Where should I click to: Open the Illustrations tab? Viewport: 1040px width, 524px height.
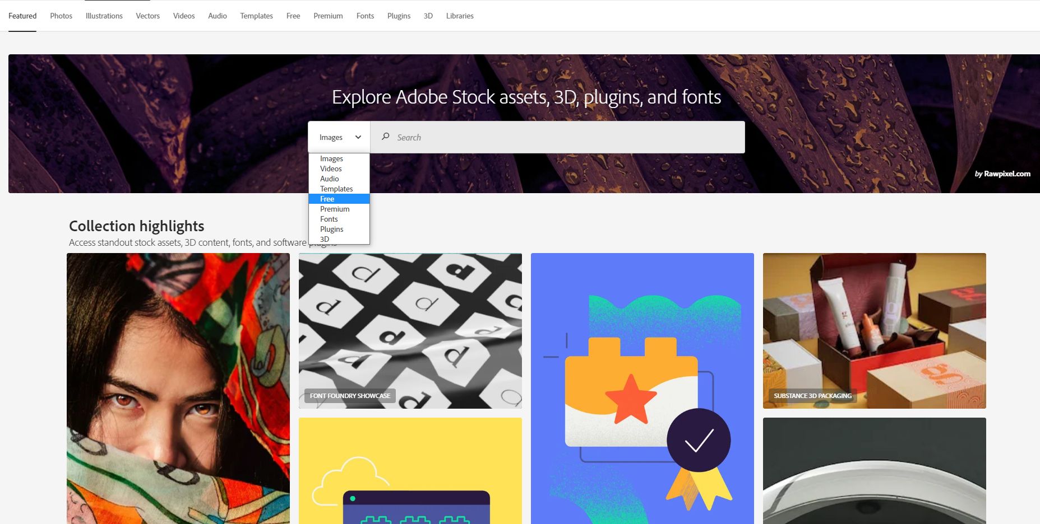(x=104, y=16)
